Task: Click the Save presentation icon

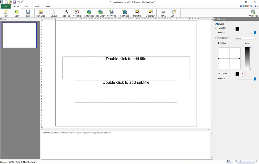Action: point(28,12)
